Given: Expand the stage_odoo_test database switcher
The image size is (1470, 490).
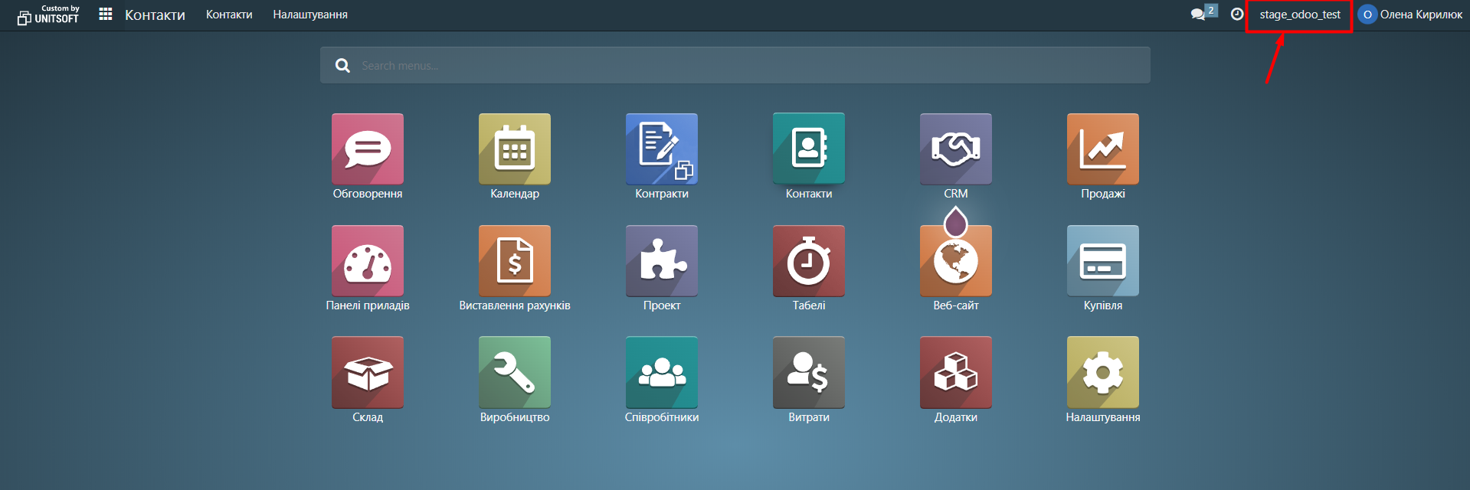Looking at the screenshot, I should [x=1299, y=15].
